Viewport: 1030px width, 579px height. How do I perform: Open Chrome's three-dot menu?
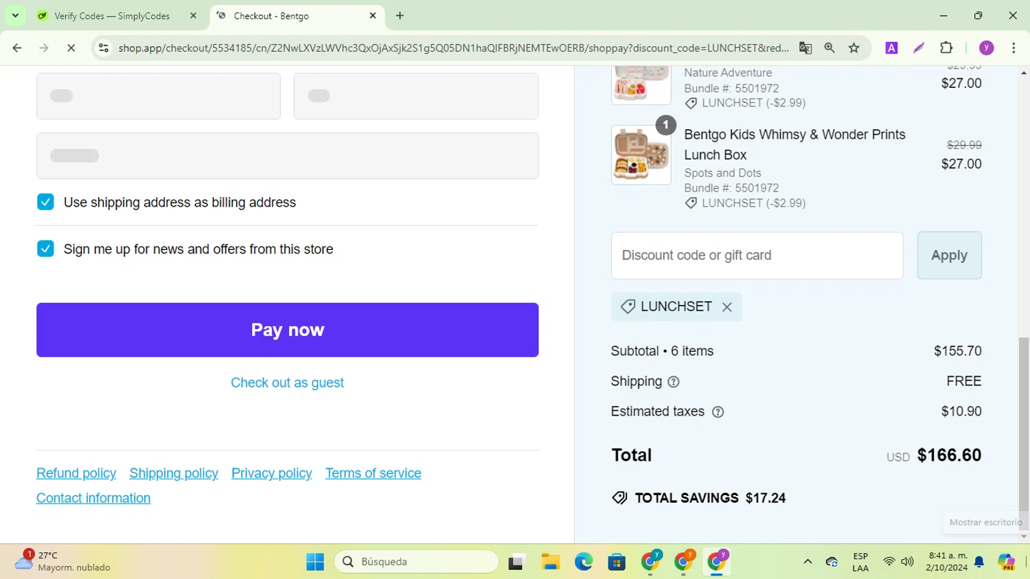click(x=1014, y=48)
